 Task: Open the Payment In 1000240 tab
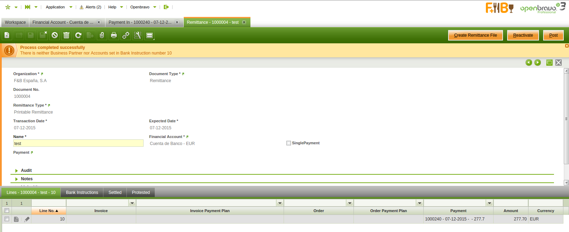(x=140, y=22)
